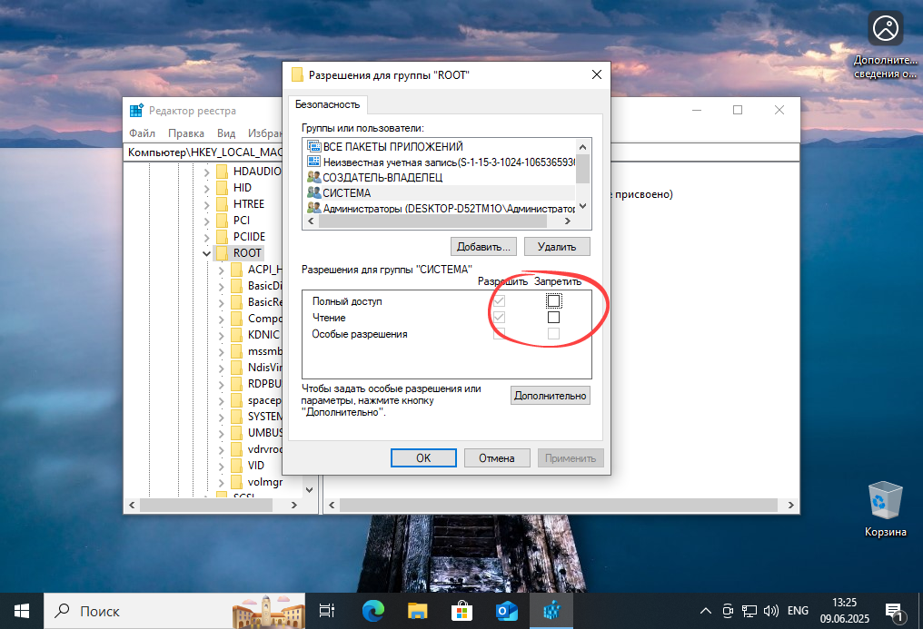Check Запретить for Особые разрешения
923x629 pixels.
(551, 333)
